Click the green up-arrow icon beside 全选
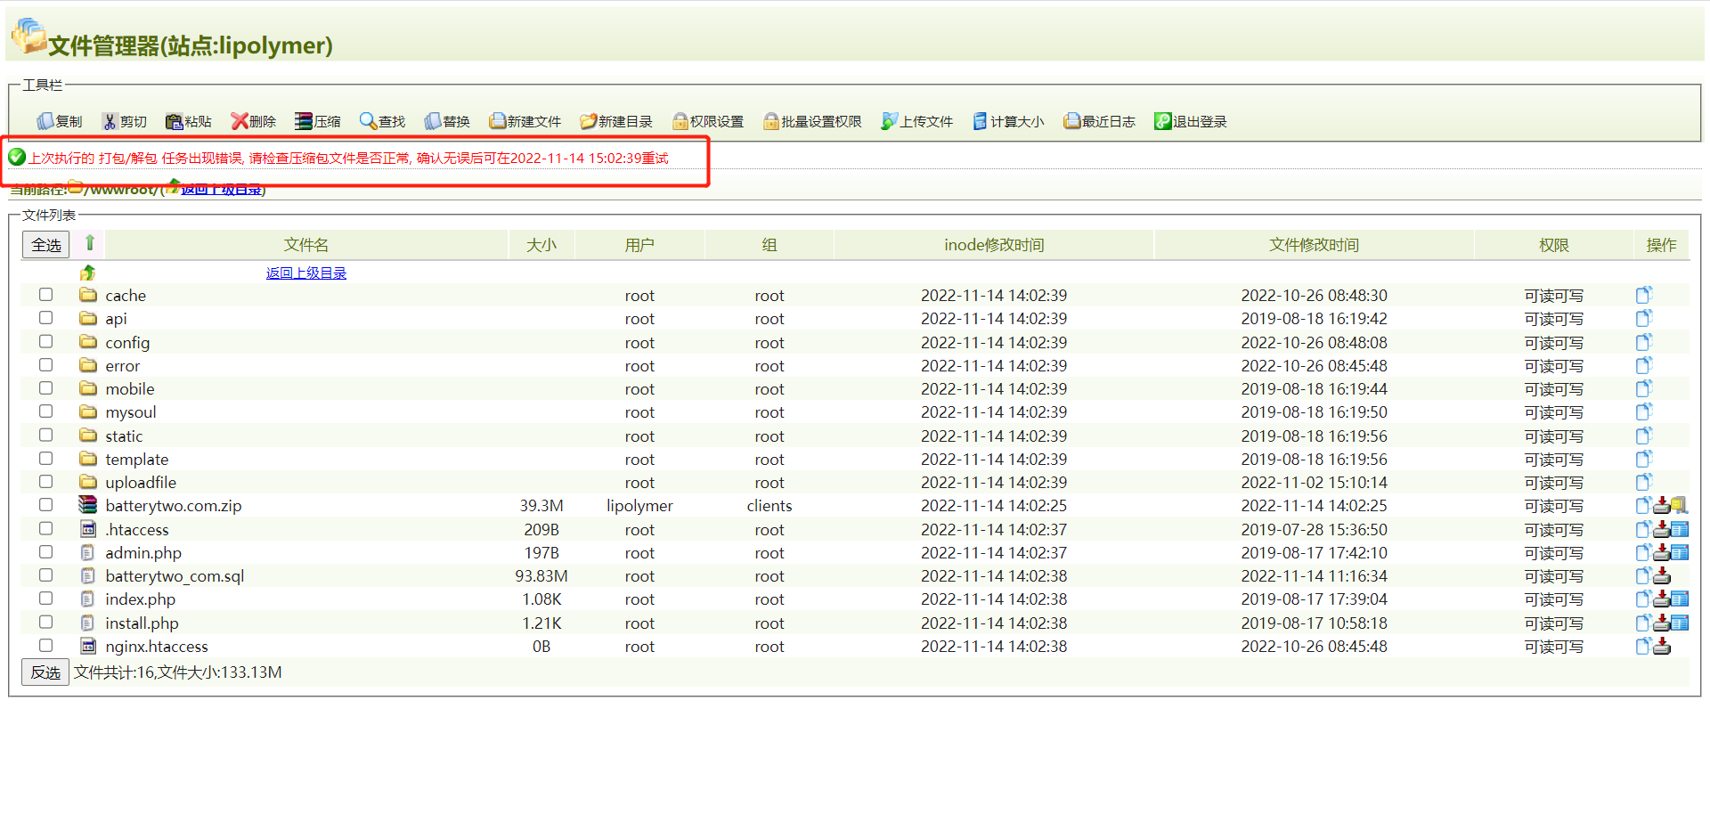 89,243
